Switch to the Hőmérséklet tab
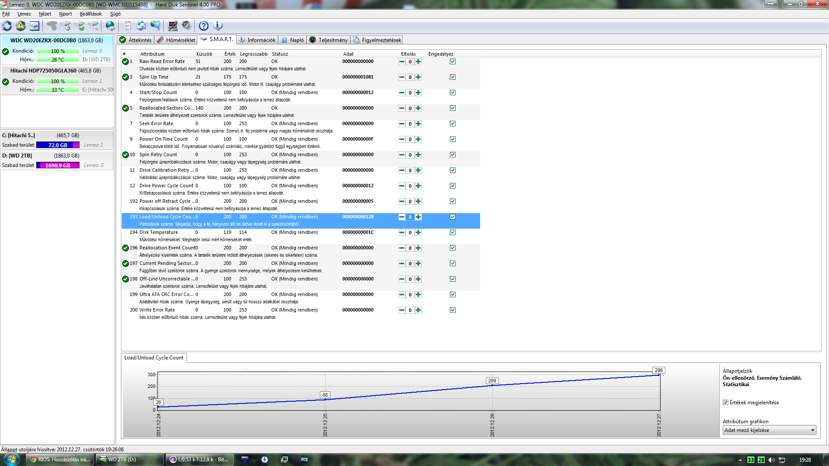This screenshot has height=466, width=829. 176,40
